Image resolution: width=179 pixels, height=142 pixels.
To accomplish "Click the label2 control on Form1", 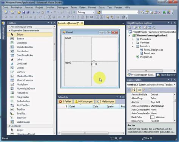I will point(68,63).
